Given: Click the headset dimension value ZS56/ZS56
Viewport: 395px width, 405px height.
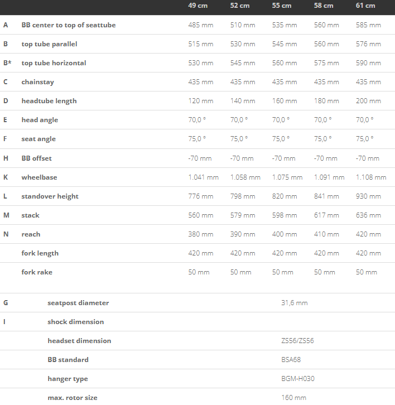Looking at the screenshot, I should click(297, 341).
